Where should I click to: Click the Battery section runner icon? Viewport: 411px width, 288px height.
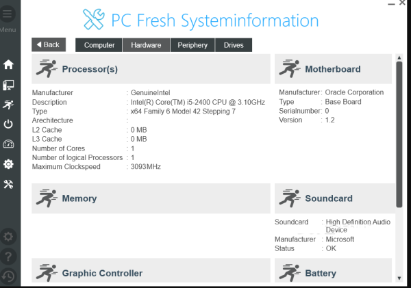click(x=290, y=273)
